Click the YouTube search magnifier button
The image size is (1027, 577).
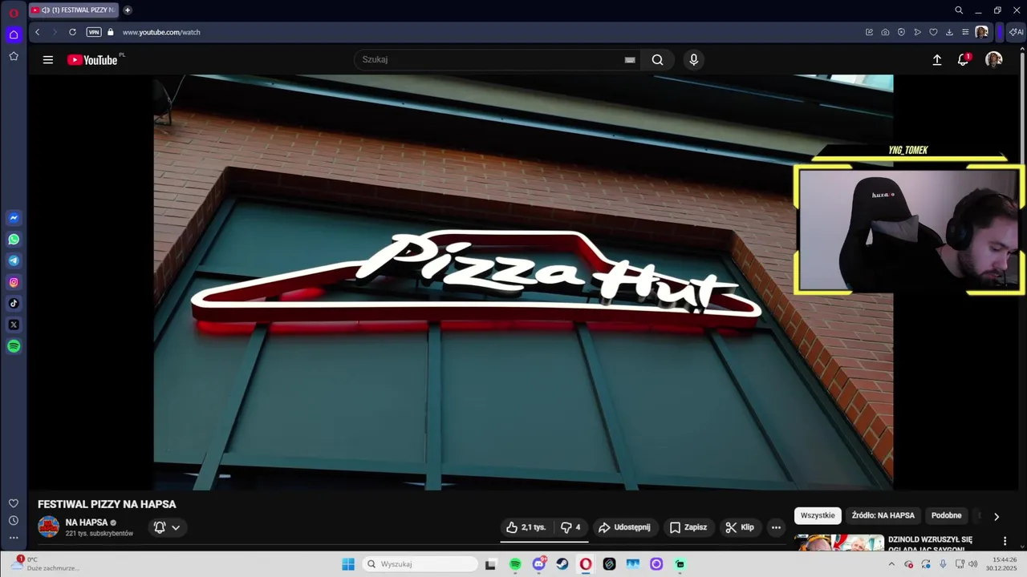click(x=658, y=59)
